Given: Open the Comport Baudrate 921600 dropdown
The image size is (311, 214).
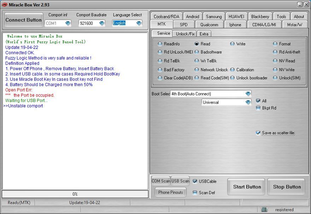Looking at the screenshot, I should [102, 23].
